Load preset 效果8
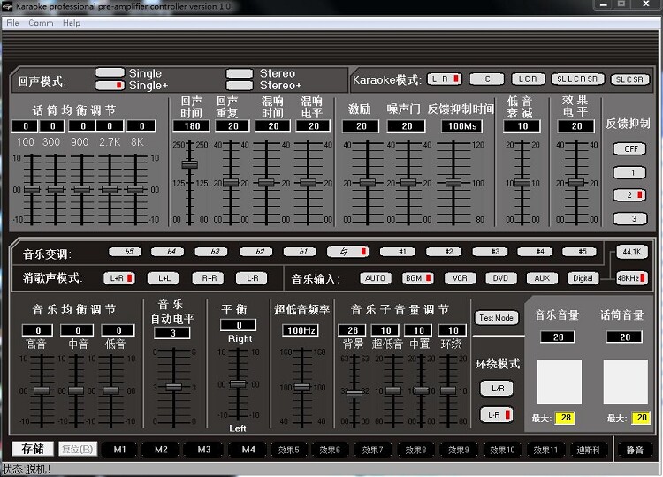The height and width of the screenshot is (477, 663). click(x=415, y=450)
